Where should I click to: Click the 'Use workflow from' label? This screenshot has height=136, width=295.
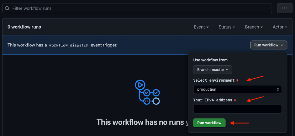coord(210,60)
